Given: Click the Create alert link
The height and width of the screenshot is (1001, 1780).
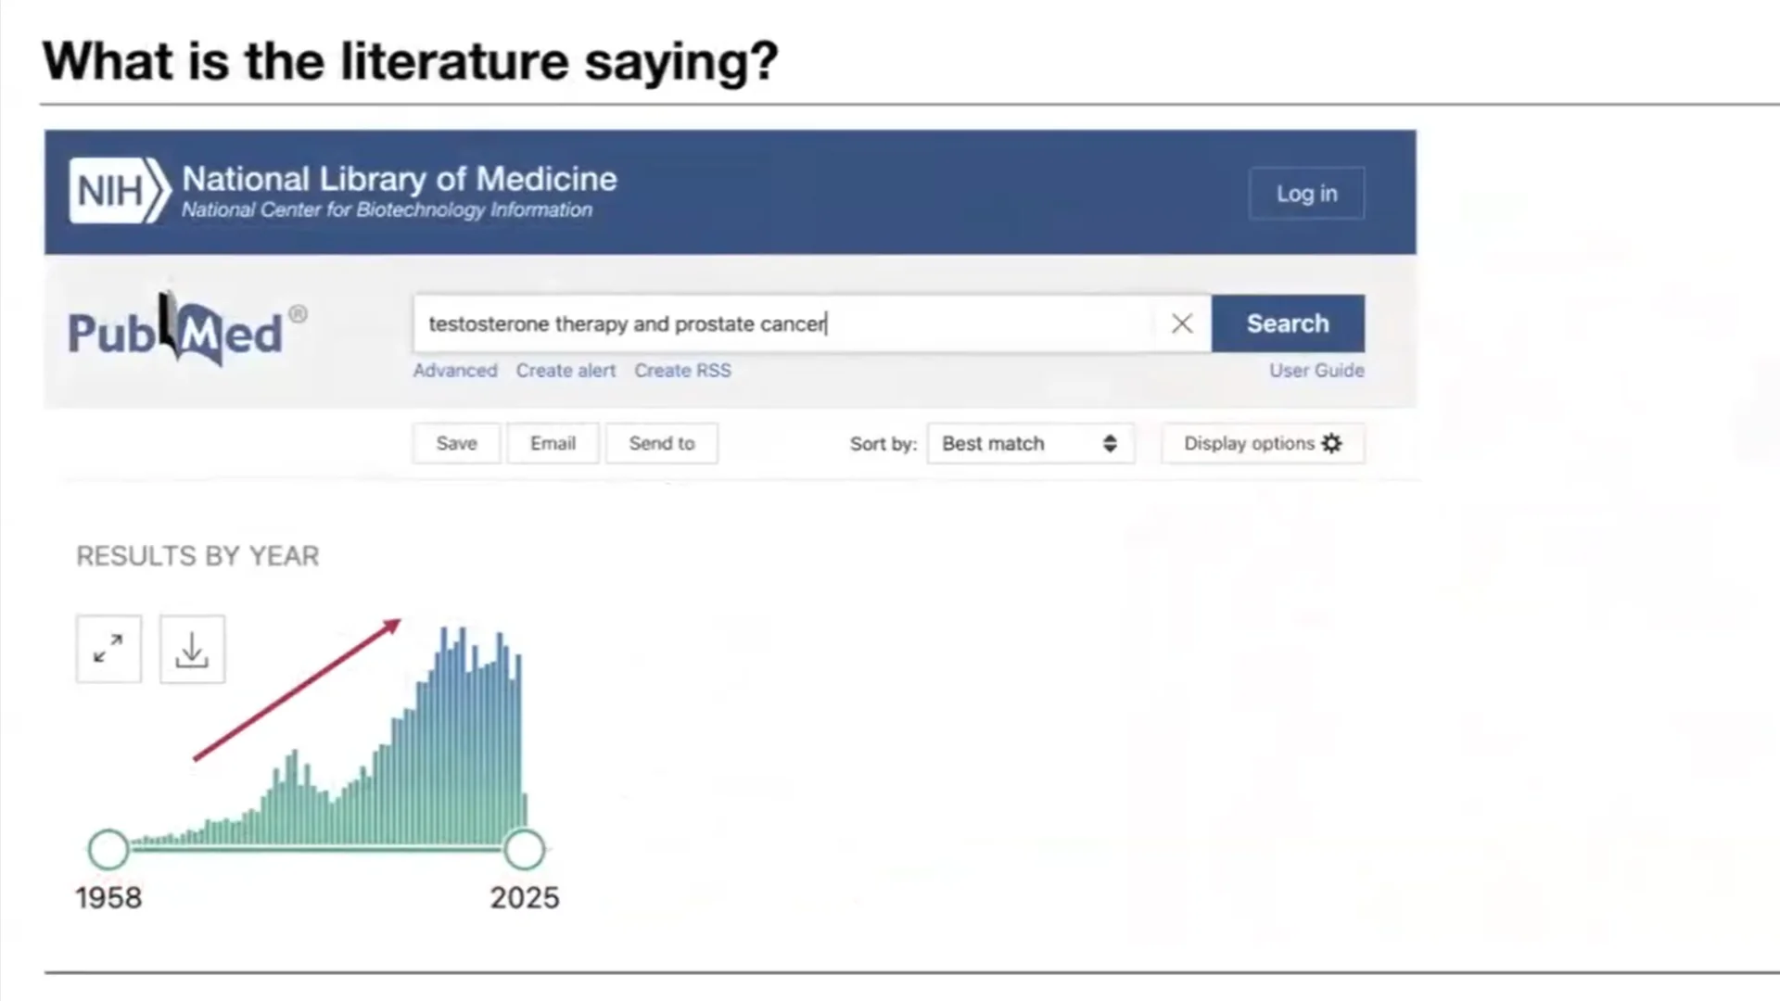Looking at the screenshot, I should 566,370.
